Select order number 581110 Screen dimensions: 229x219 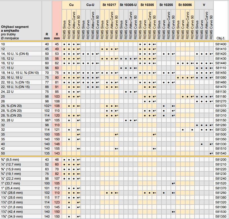pyautogui.click(x=221, y=68)
